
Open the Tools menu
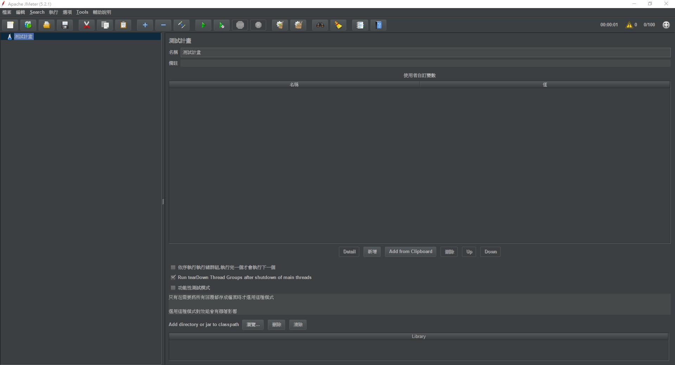82,12
